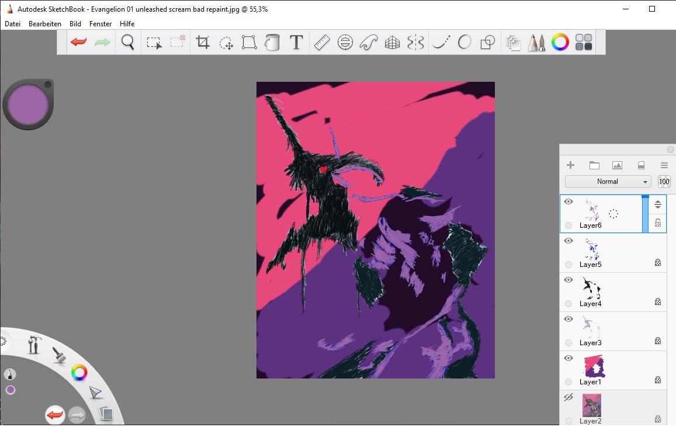Expand the Layer6 options arrows

pyautogui.click(x=658, y=204)
